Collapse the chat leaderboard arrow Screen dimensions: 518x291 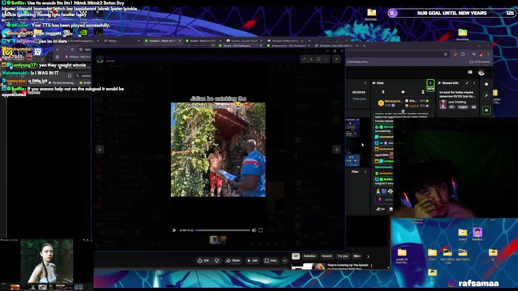[403, 111]
